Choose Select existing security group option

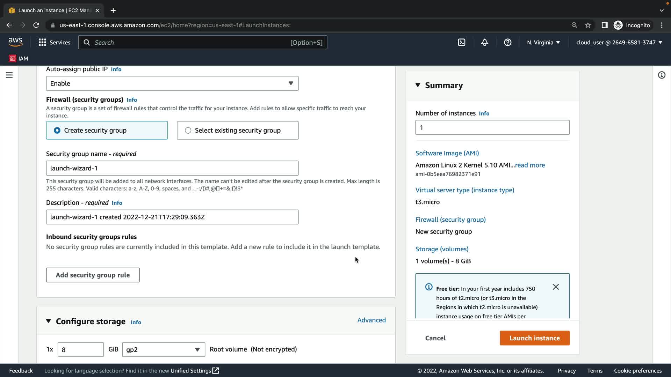(x=188, y=130)
